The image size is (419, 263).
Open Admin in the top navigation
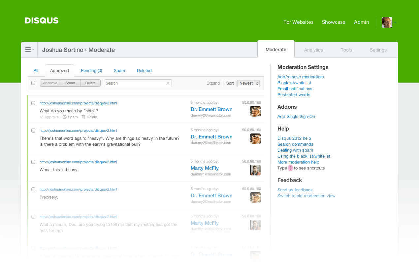(361, 22)
